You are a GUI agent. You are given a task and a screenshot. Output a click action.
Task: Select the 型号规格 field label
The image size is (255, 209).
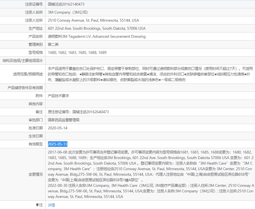(36, 52)
